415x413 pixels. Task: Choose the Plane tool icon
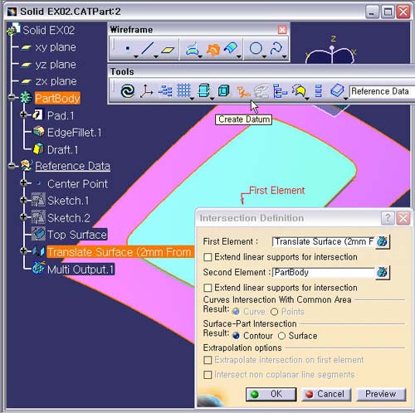point(168,50)
